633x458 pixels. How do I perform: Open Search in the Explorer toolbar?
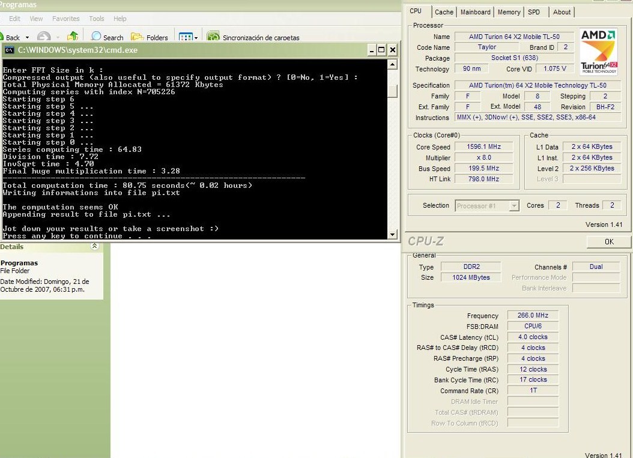(108, 37)
